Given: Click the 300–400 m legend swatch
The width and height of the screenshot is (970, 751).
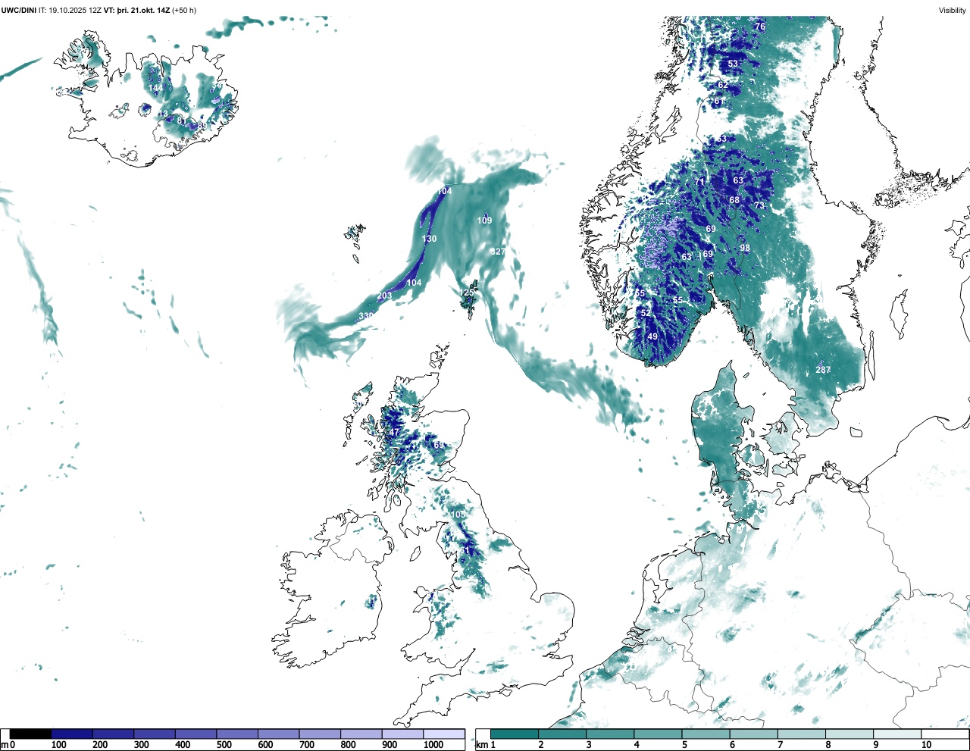Looking at the screenshot, I should point(155,734).
